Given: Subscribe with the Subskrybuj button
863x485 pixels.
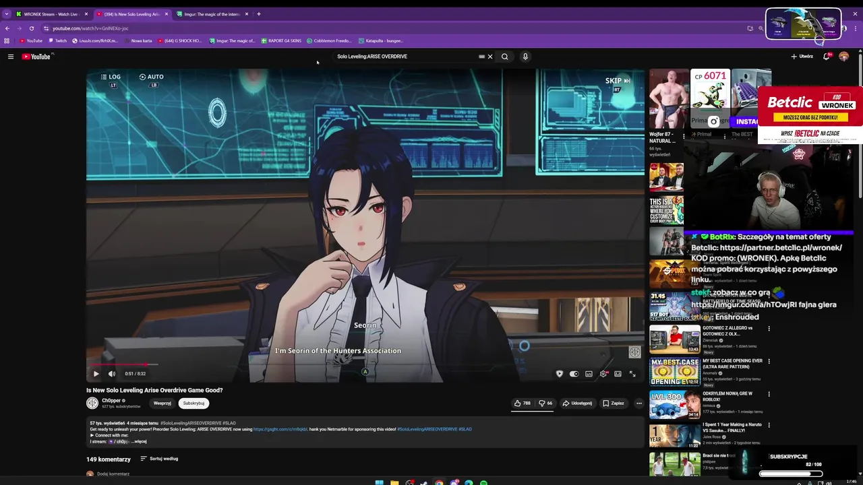Looking at the screenshot, I should click(x=194, y=403).
